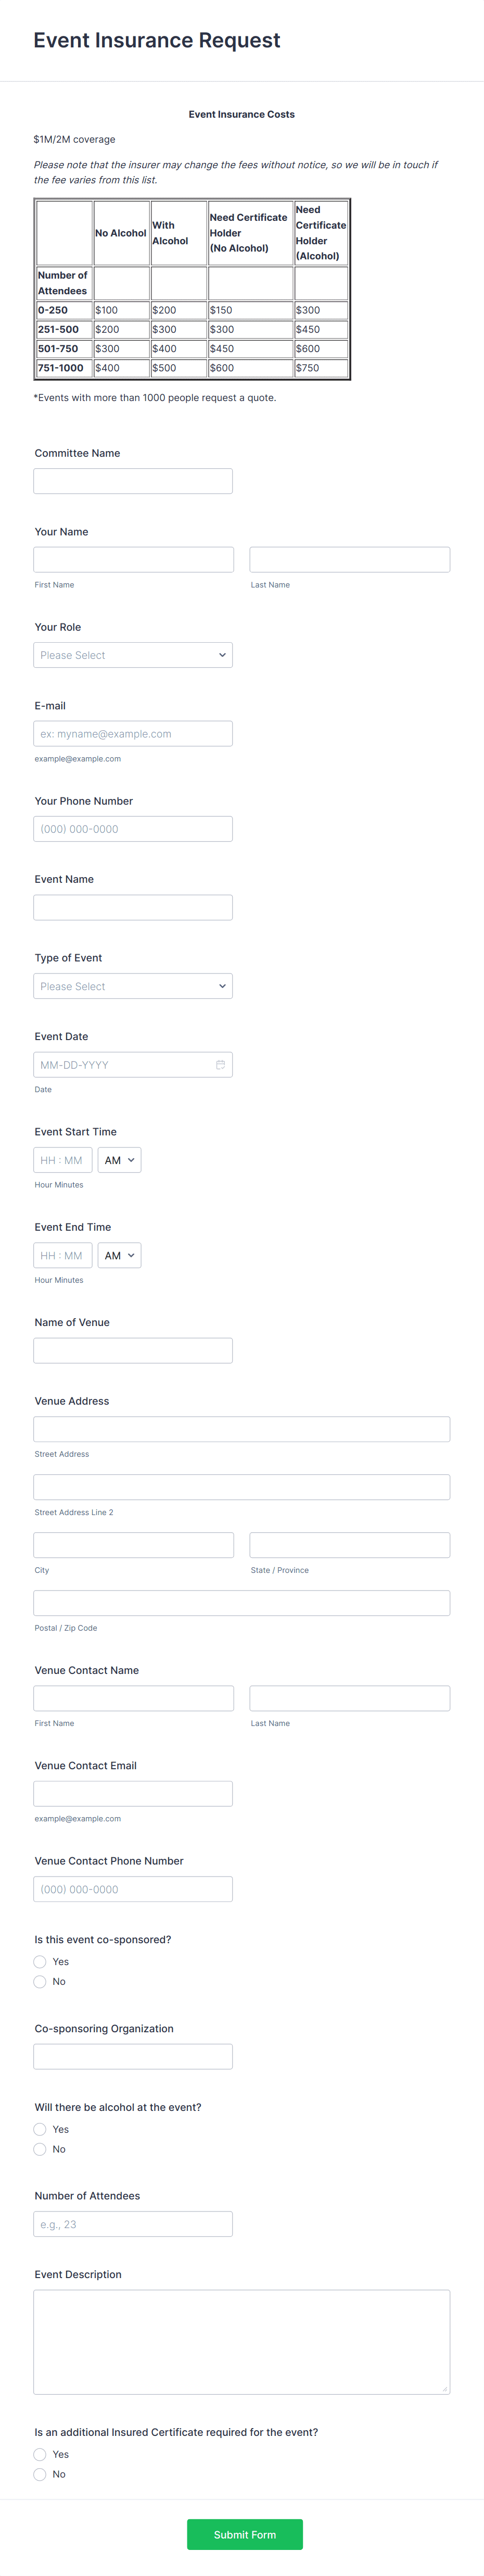484x2576 pixels.
Task: Open the AM/PM selector for Event Start Time
Action: (x=118, y=1159)
